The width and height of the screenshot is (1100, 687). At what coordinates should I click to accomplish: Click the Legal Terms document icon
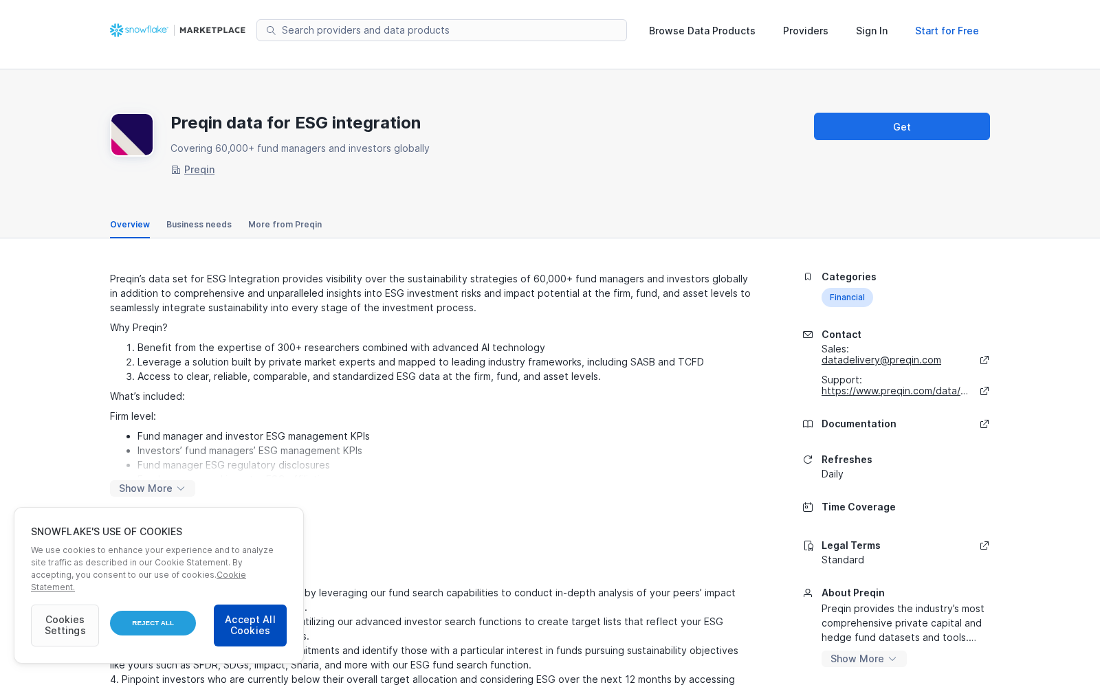[x=808, y=545]
